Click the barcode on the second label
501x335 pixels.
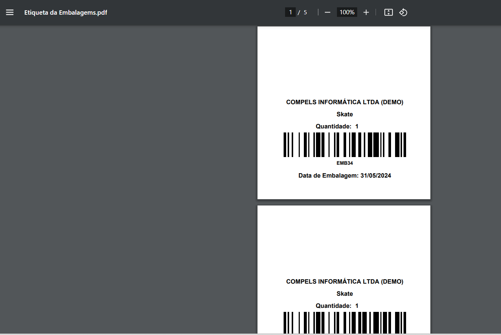[x=345, y=323]
